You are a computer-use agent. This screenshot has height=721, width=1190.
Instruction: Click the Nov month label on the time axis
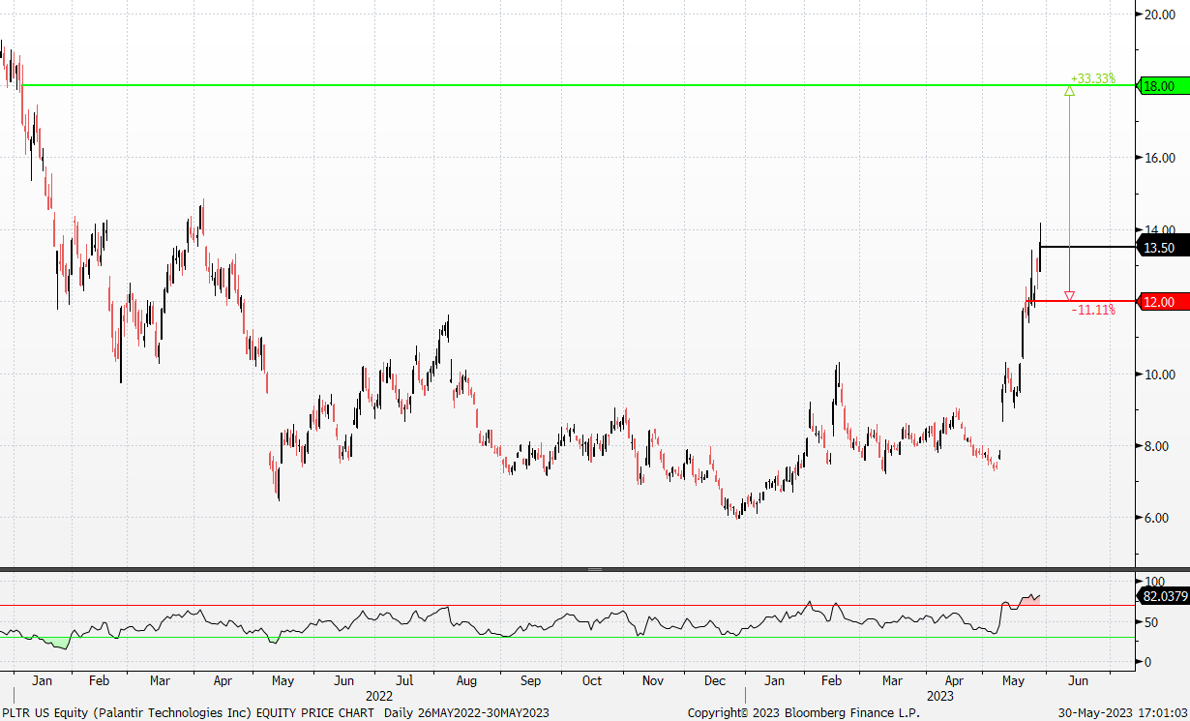click(x=653, y=680)
